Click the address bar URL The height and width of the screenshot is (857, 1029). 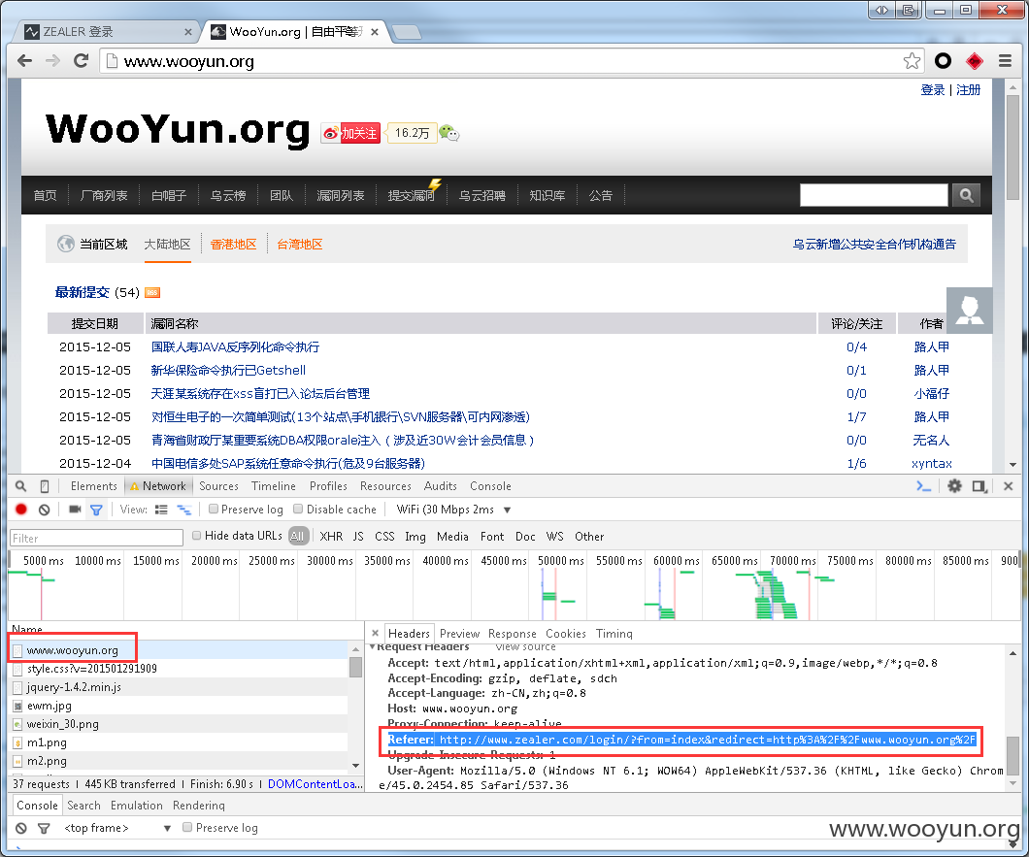(x=189, y=62)
